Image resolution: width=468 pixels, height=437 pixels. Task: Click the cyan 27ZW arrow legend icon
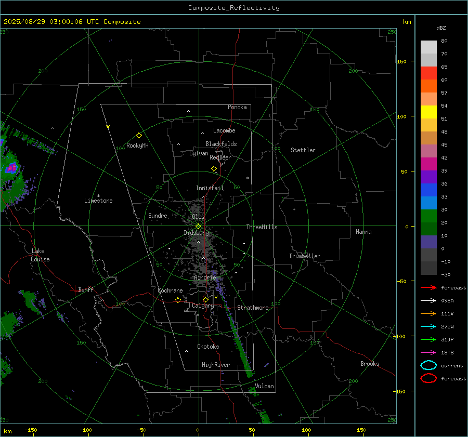(x=428, y=327)
